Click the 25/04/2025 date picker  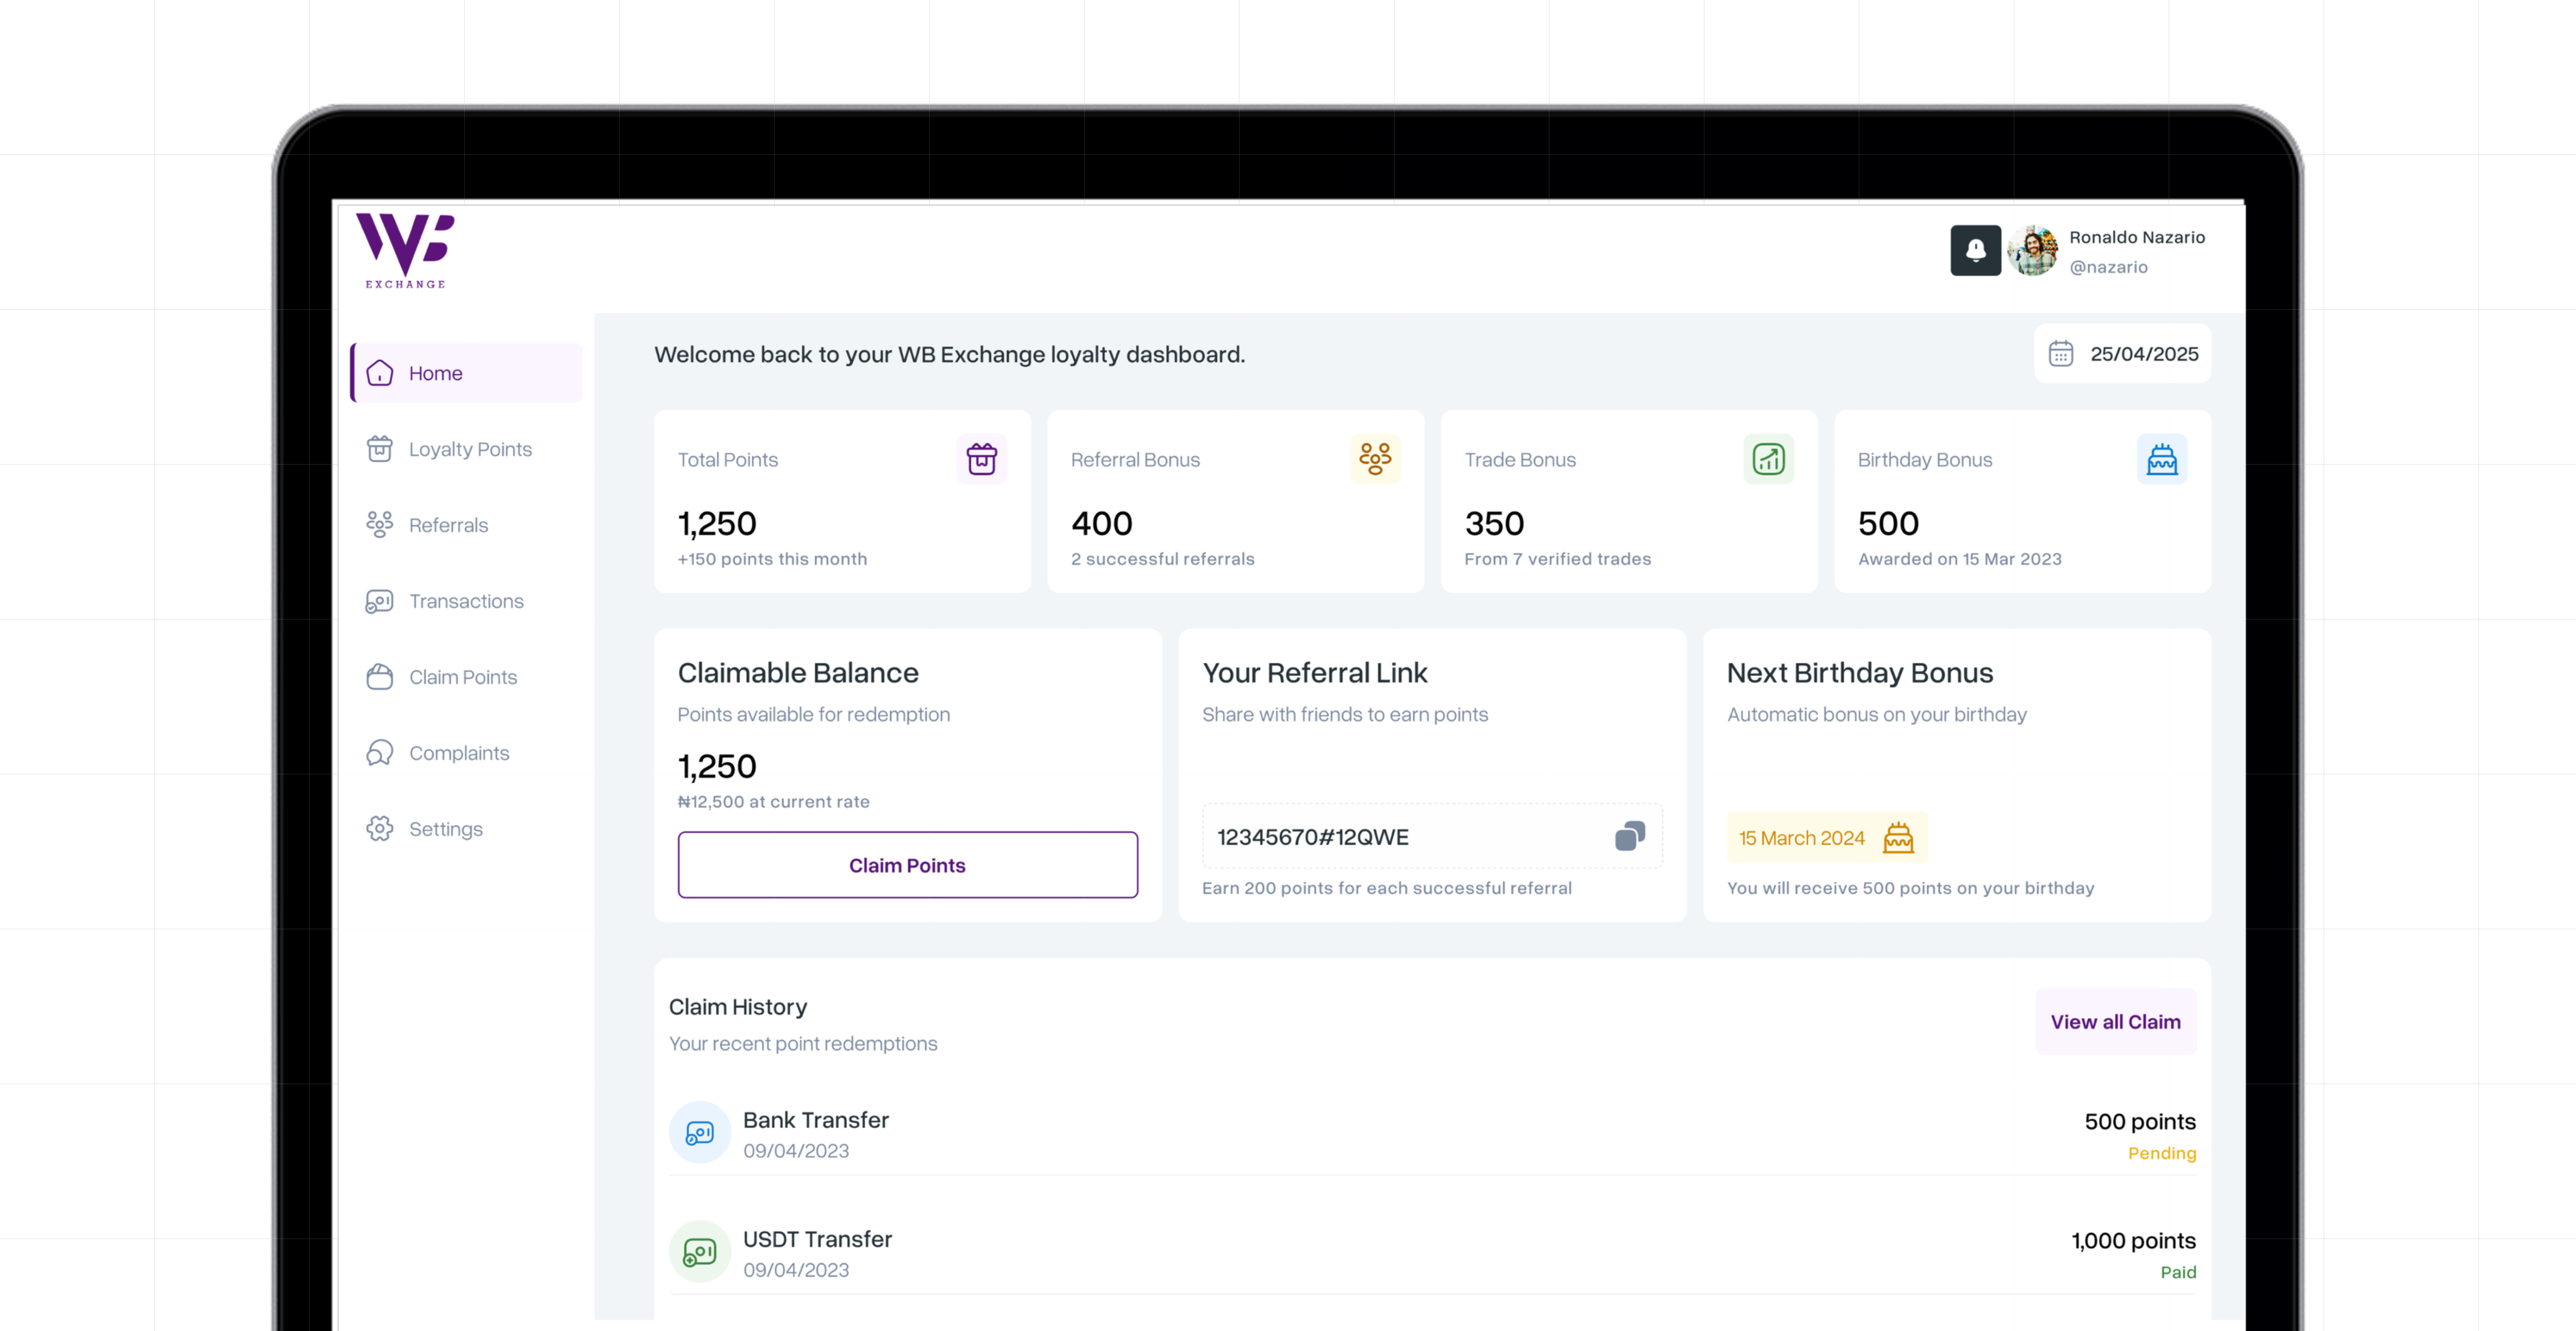pyautogui.click(x=2122, y=354)
